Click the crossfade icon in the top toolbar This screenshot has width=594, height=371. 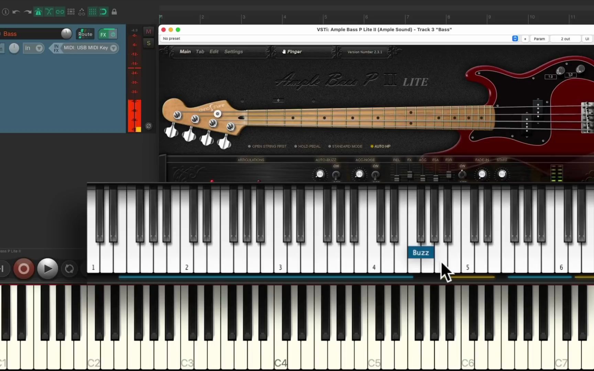[49, 12]
